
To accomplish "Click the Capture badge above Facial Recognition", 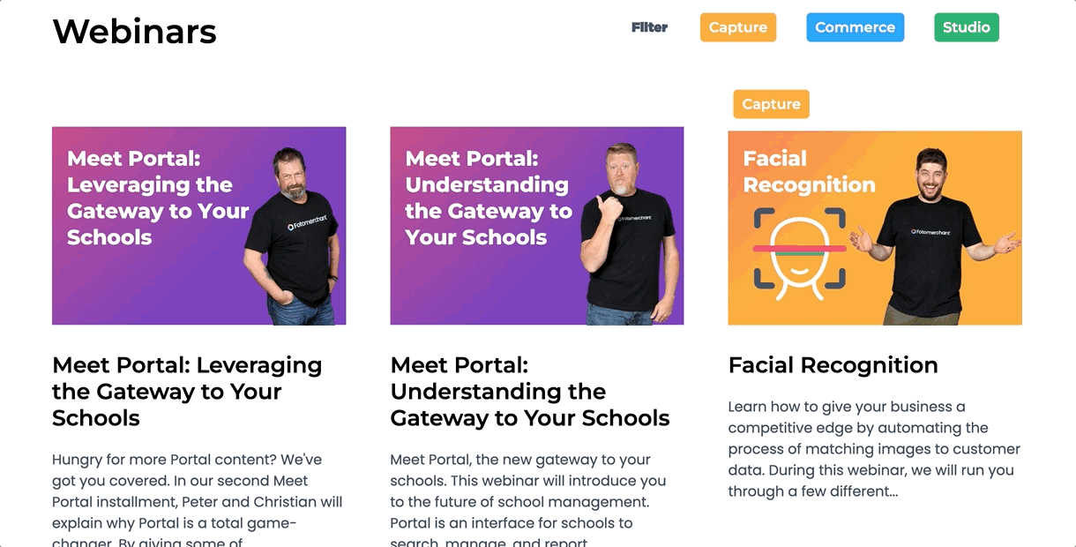I will 771,104.
